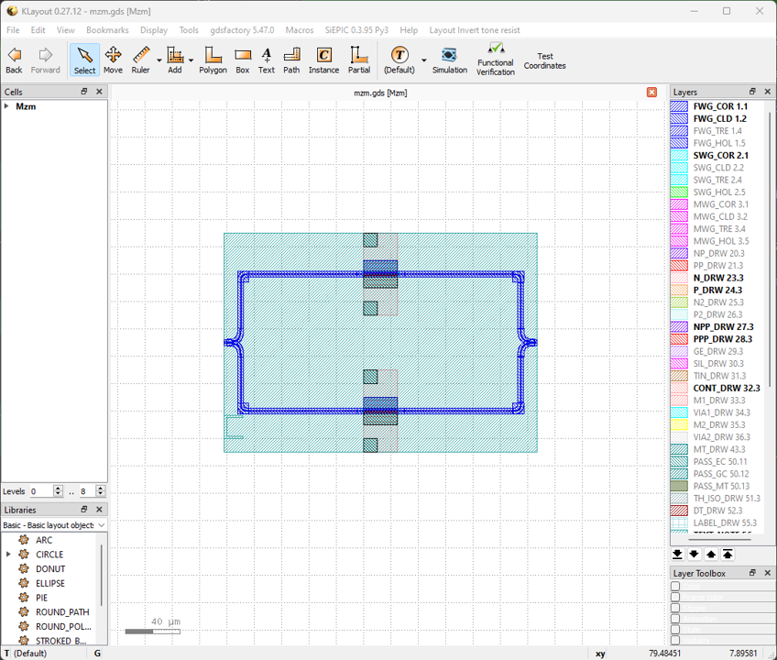Choose the Box tool

[x=242, y=60]
